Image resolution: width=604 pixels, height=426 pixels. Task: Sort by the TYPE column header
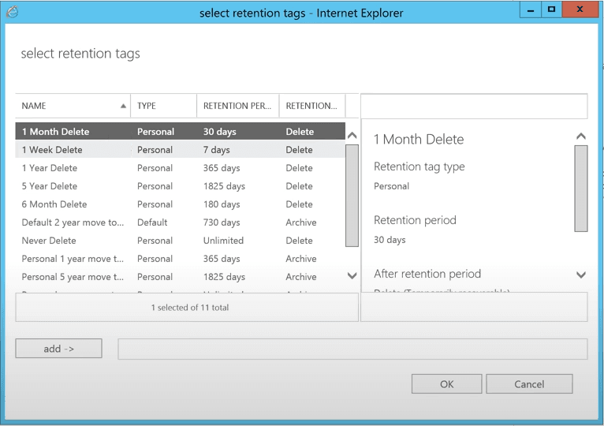tap(162, 106)
